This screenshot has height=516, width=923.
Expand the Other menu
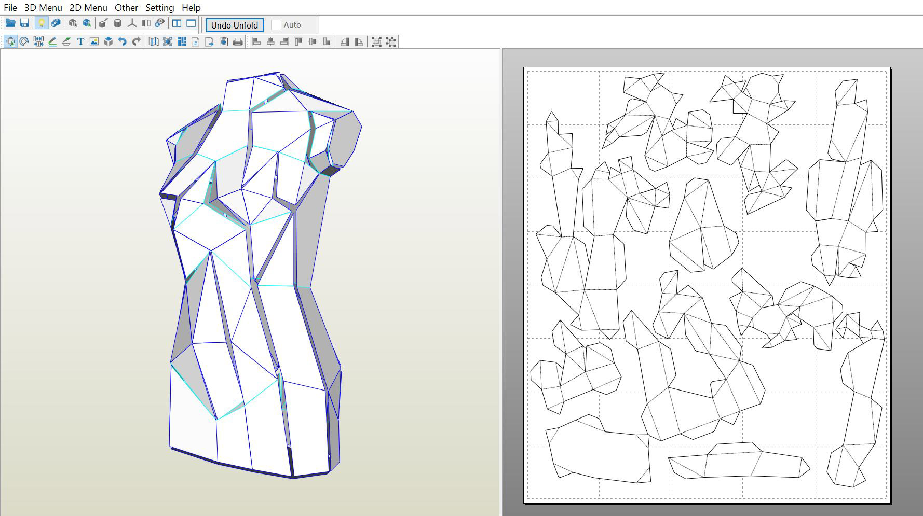126,7
